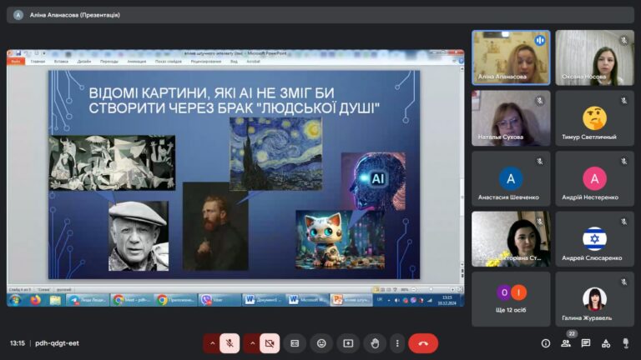Click the robot cat image on slide
This screenshot has width=641, height=360.
click(341, 240)
